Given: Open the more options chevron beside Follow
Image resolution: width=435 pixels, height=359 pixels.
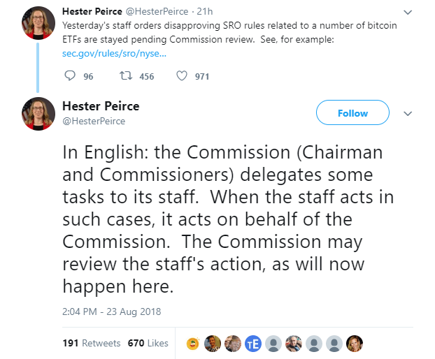Looking at the screenshot, I should pyautogui.click(x=408, y=113).
